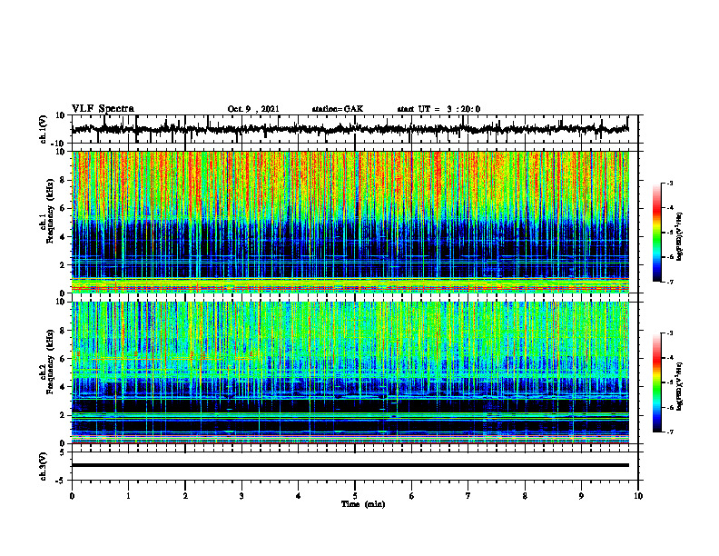719x556 pixels.
Task: Click the "4" minute time tick label
Action: coord(299,496)
